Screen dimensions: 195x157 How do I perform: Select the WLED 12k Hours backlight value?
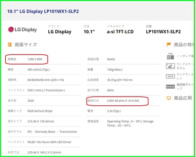tap(50, 142)
